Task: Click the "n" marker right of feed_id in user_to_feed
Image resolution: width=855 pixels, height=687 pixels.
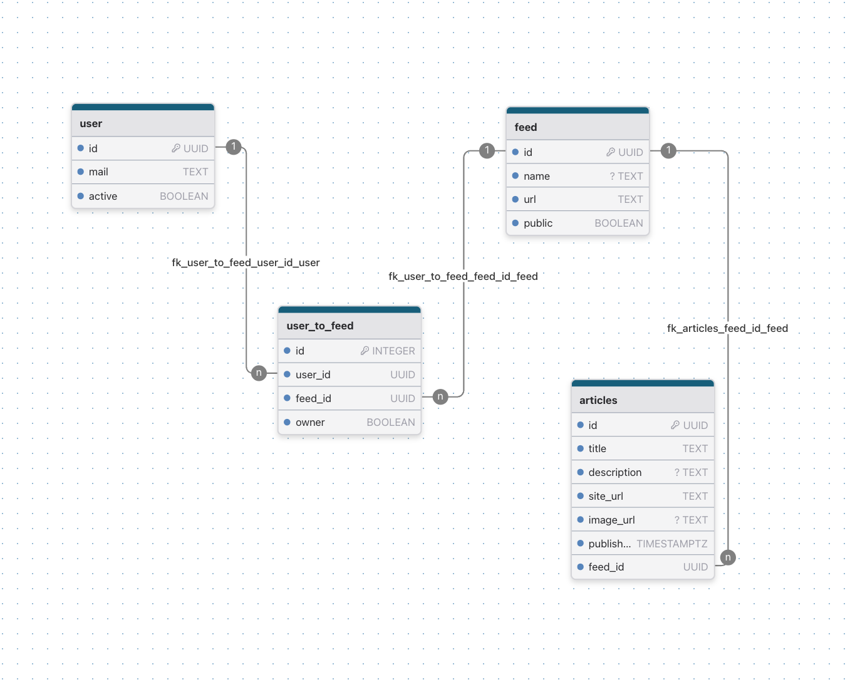Action: pos(440,396)
